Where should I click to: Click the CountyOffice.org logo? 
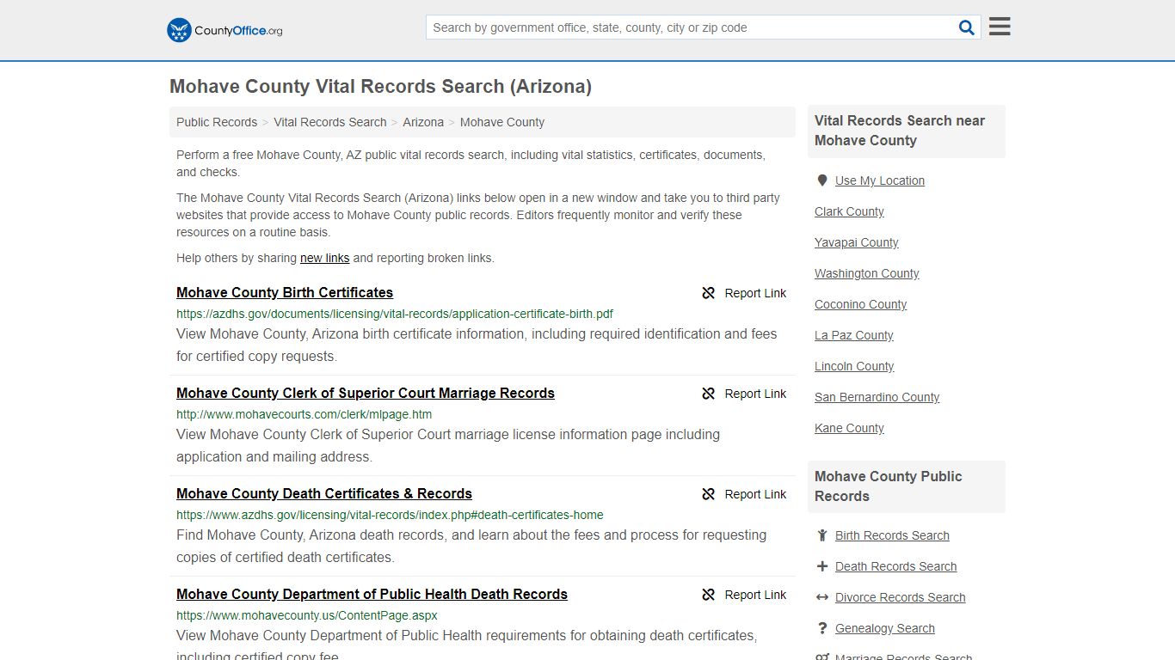coord(225,30)
